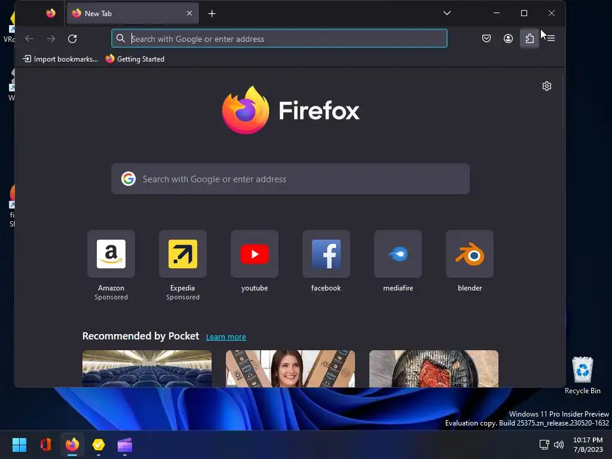Click the Google logo in search box
This screenshot has height=459, width=612.
click(x=128, y=179)
